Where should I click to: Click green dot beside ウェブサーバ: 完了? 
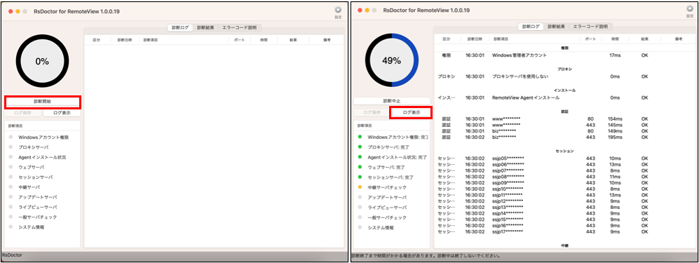click(x=360, y=167)
